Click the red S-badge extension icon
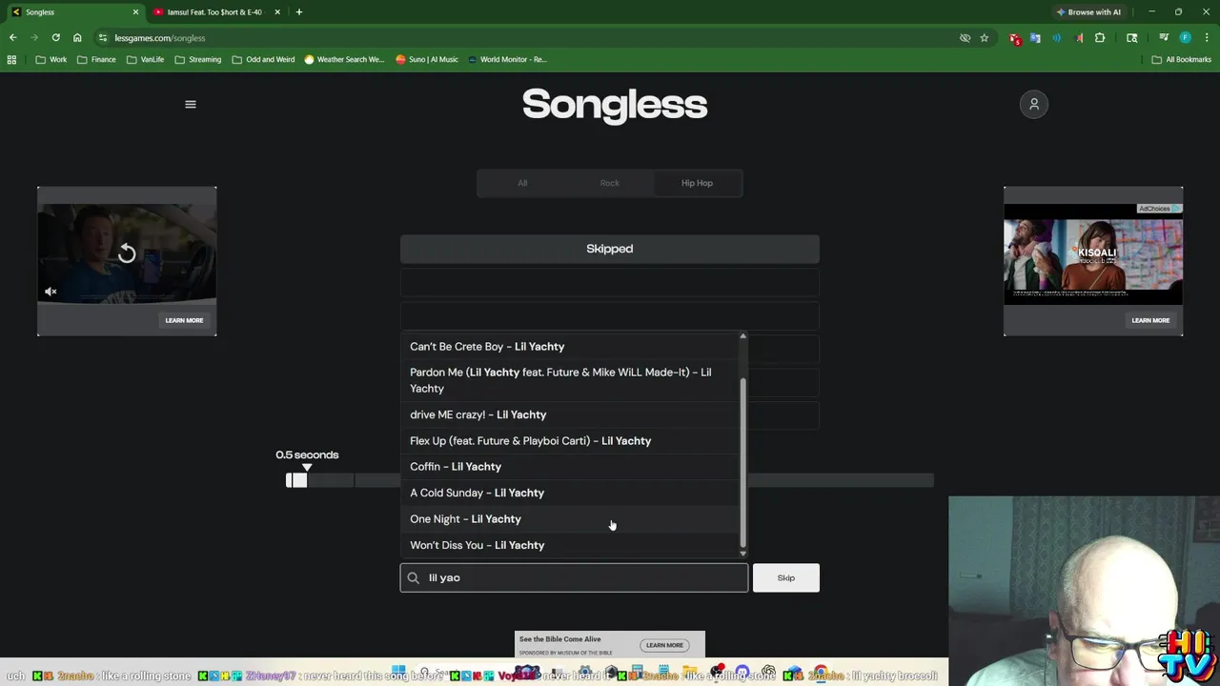1220x686 pixels. tap(1015, 38)
